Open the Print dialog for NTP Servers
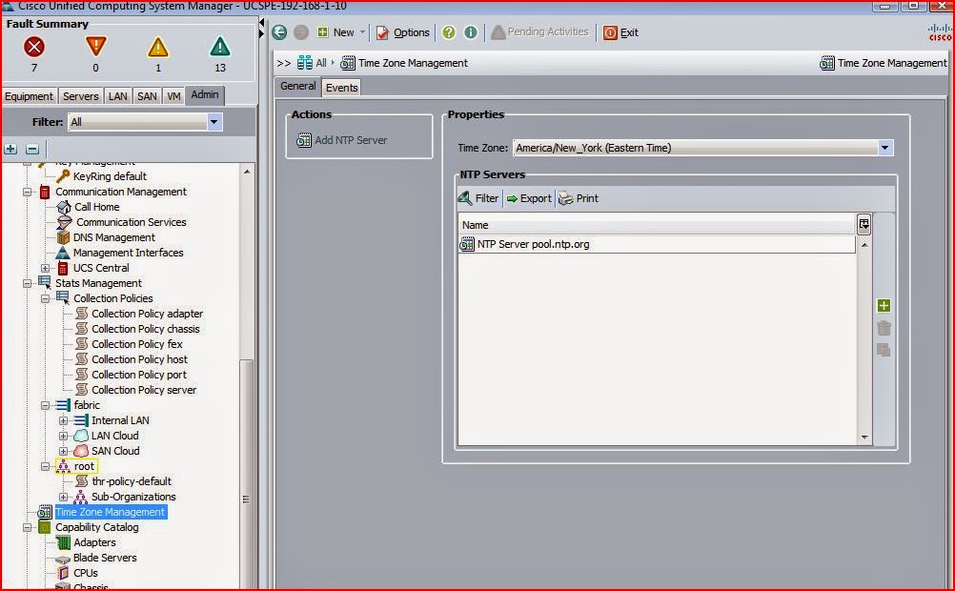 (578, 198)
